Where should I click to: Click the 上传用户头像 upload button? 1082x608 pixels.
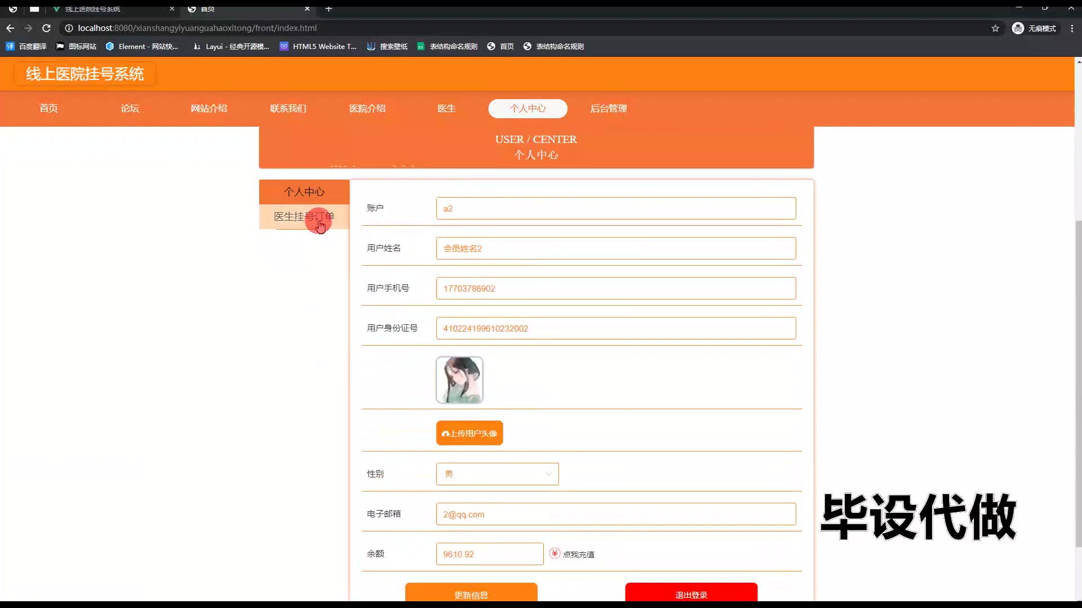(x=469, y=433)
